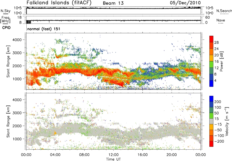Click the green 12 dB segment of power colorbar
232x161 pixels.
[211, 65]
